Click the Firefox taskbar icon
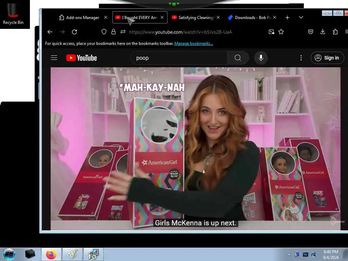The height and width of the screenshot is (261, 348). click(51, 254)
